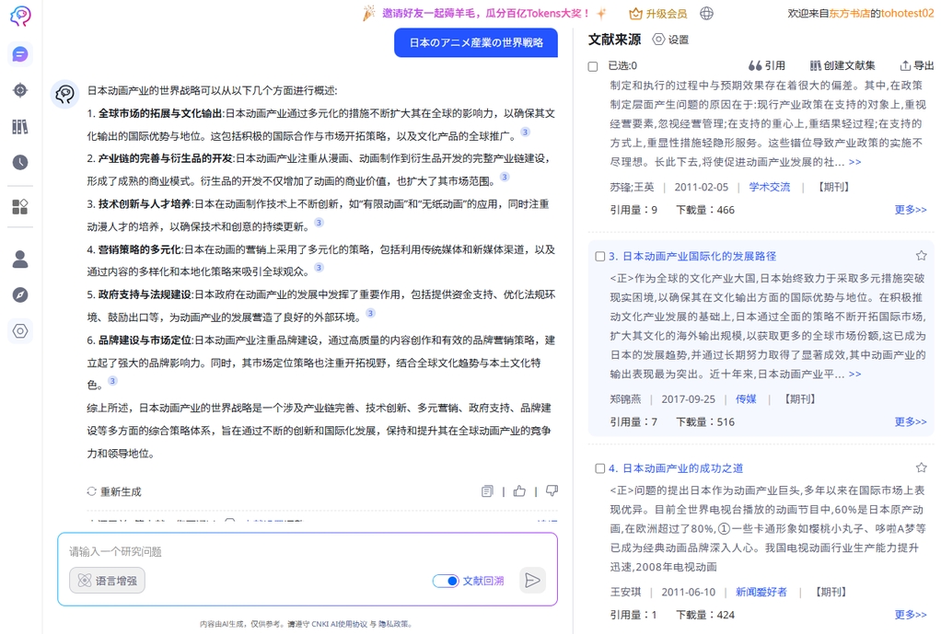Viewport: 941px width, 634px height.
Task: Click citation marker 3 after 良好的外部环境
Action: [371, 313]
